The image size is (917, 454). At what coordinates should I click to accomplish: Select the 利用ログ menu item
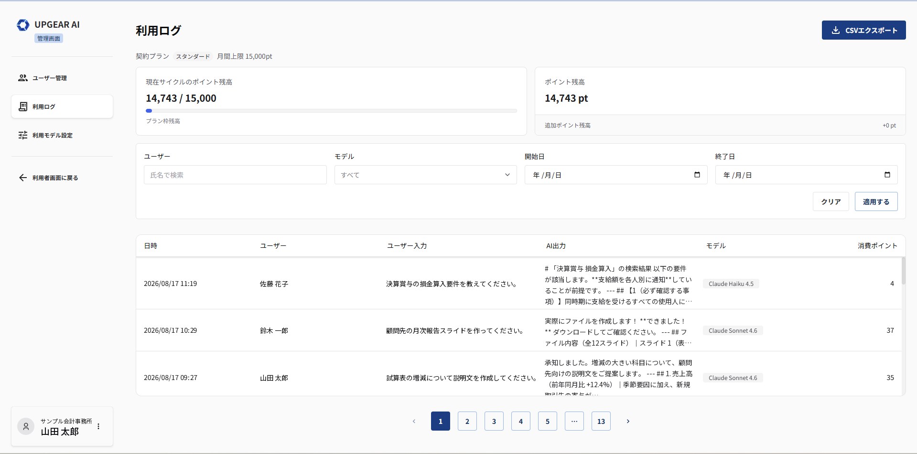(62, 106)
